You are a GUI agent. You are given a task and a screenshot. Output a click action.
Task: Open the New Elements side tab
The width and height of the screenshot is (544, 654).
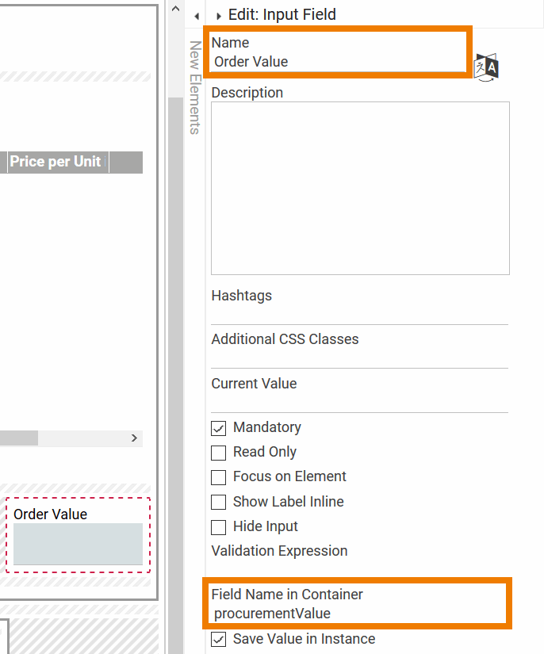195,87
